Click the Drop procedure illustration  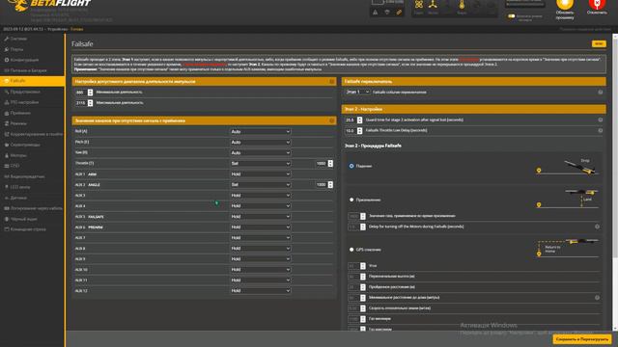pos(568,167)
